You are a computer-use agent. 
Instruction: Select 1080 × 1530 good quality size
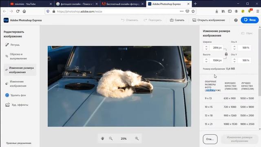click(230, 124)
